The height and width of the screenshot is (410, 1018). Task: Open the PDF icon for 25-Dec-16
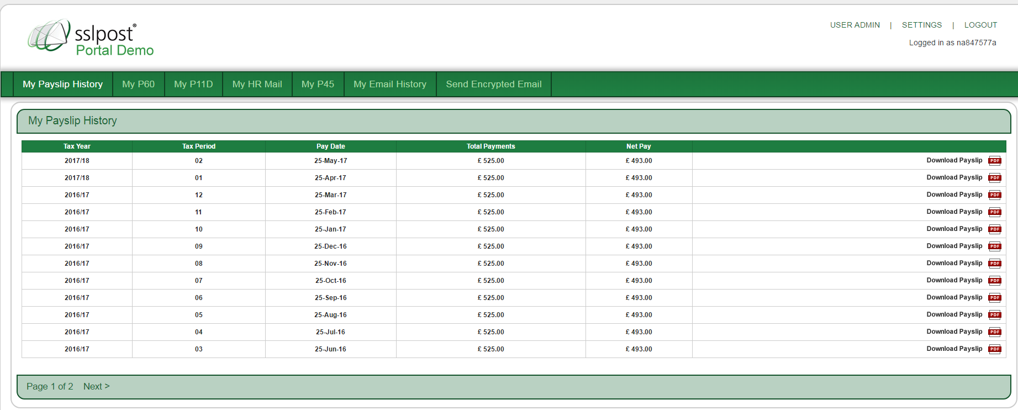[x=994, y=246]
